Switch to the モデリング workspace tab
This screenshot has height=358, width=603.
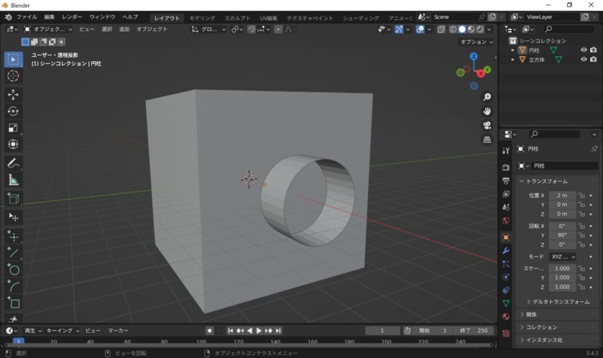pos(202,18)
